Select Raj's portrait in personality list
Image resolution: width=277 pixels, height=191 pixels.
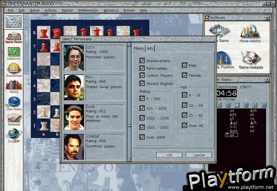[x=74, y=87]
